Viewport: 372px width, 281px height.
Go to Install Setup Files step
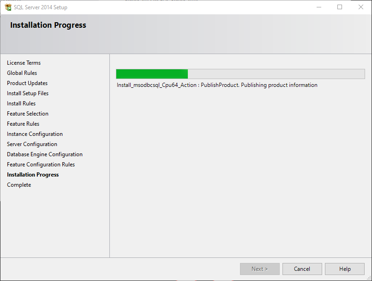click(x=28, y=93)
